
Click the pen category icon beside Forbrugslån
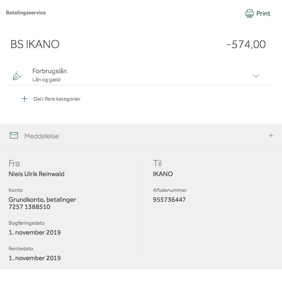point(17,76)
